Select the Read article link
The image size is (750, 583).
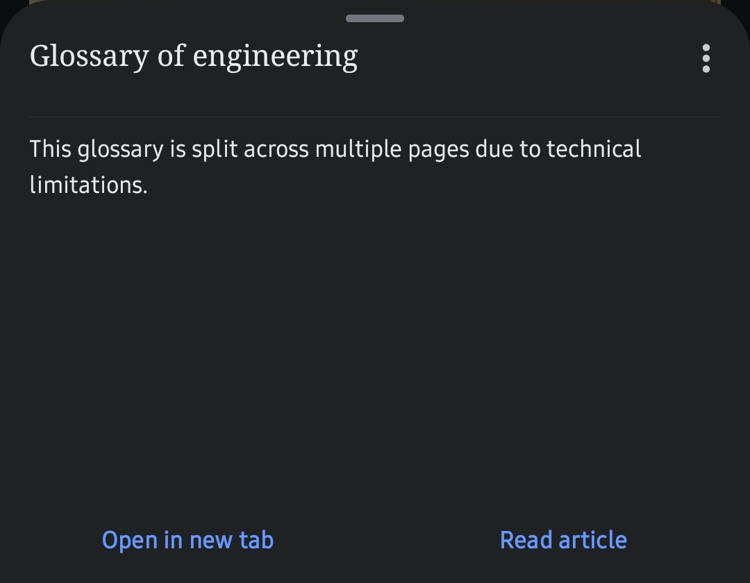563,540
